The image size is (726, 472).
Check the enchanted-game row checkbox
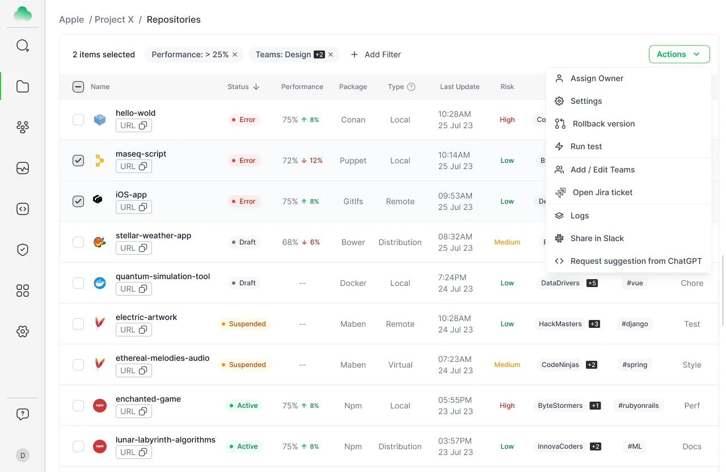[x=78, y=406]
